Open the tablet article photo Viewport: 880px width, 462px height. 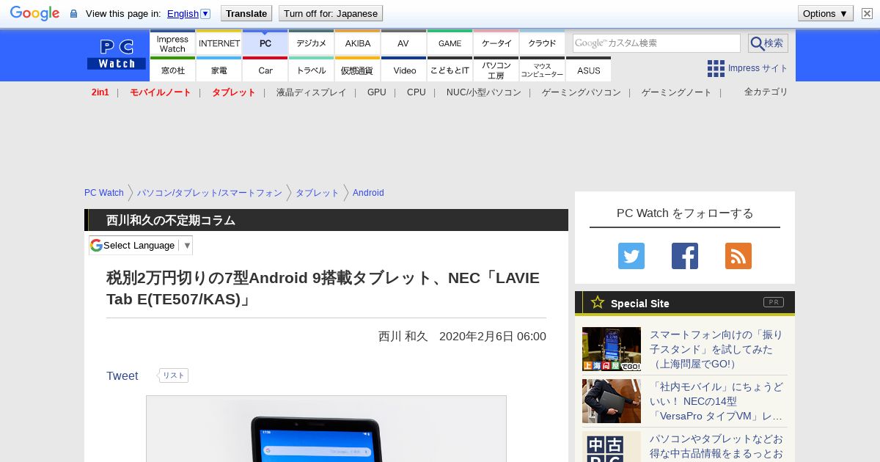click(x=326, y=429)
